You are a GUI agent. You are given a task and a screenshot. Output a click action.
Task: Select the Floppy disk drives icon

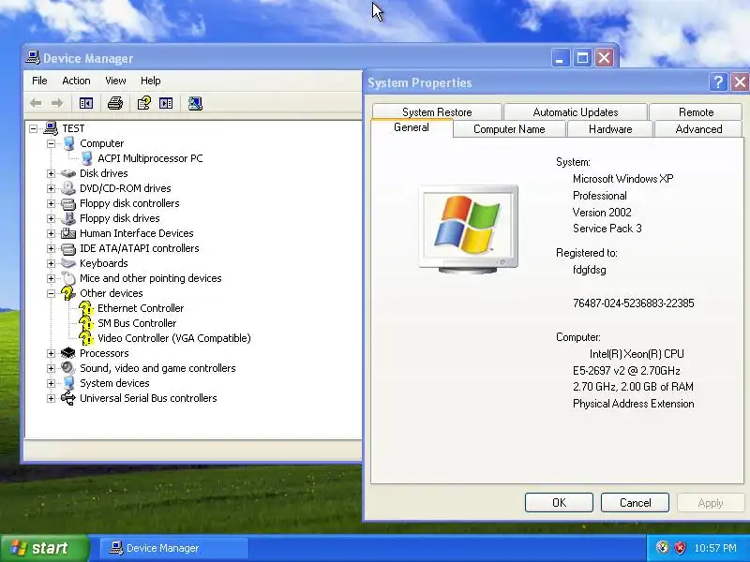[68, 218]
